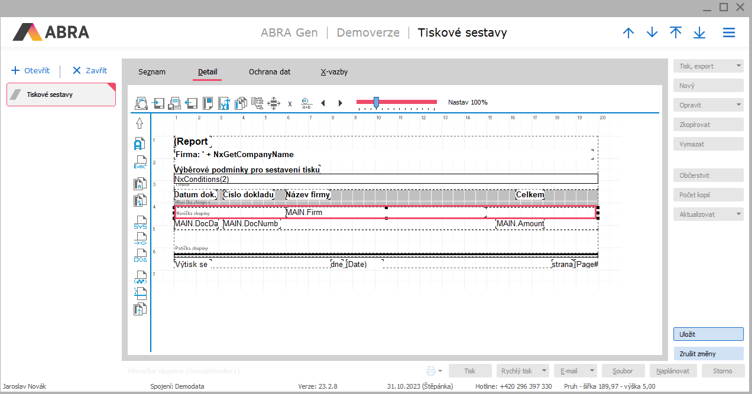The height and width of the screenshot is (394, 752).
Task: Click the export-from-page arrow toolbar icon
Action: [191, 103]
